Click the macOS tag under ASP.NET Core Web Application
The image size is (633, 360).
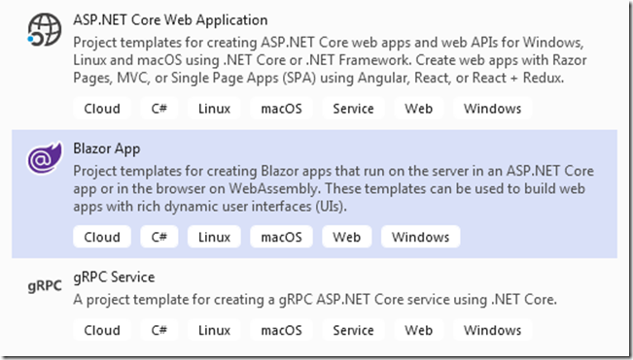[281, 109]
